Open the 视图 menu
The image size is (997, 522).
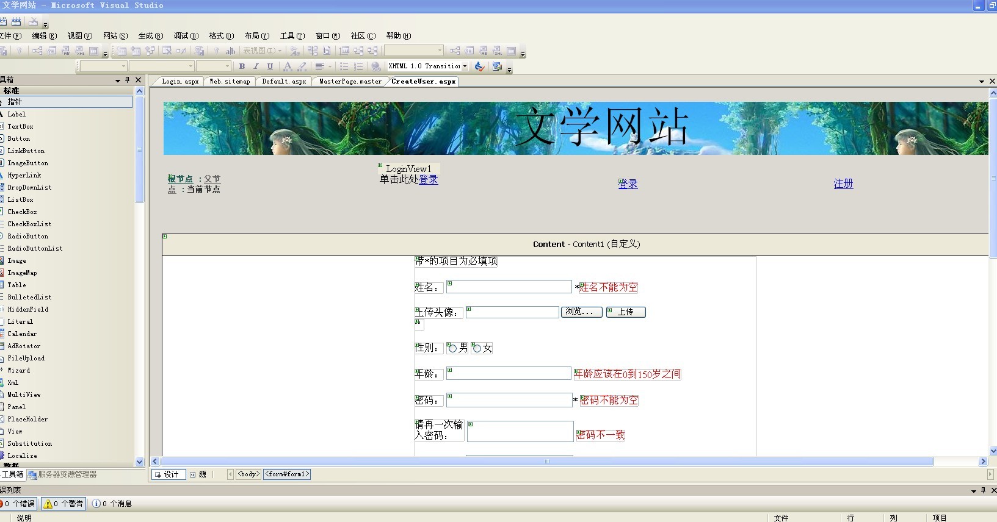(x=79, y=36)
